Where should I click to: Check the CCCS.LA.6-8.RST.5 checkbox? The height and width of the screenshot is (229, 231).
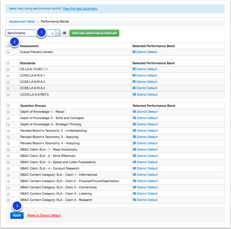[x=8, y=95]
